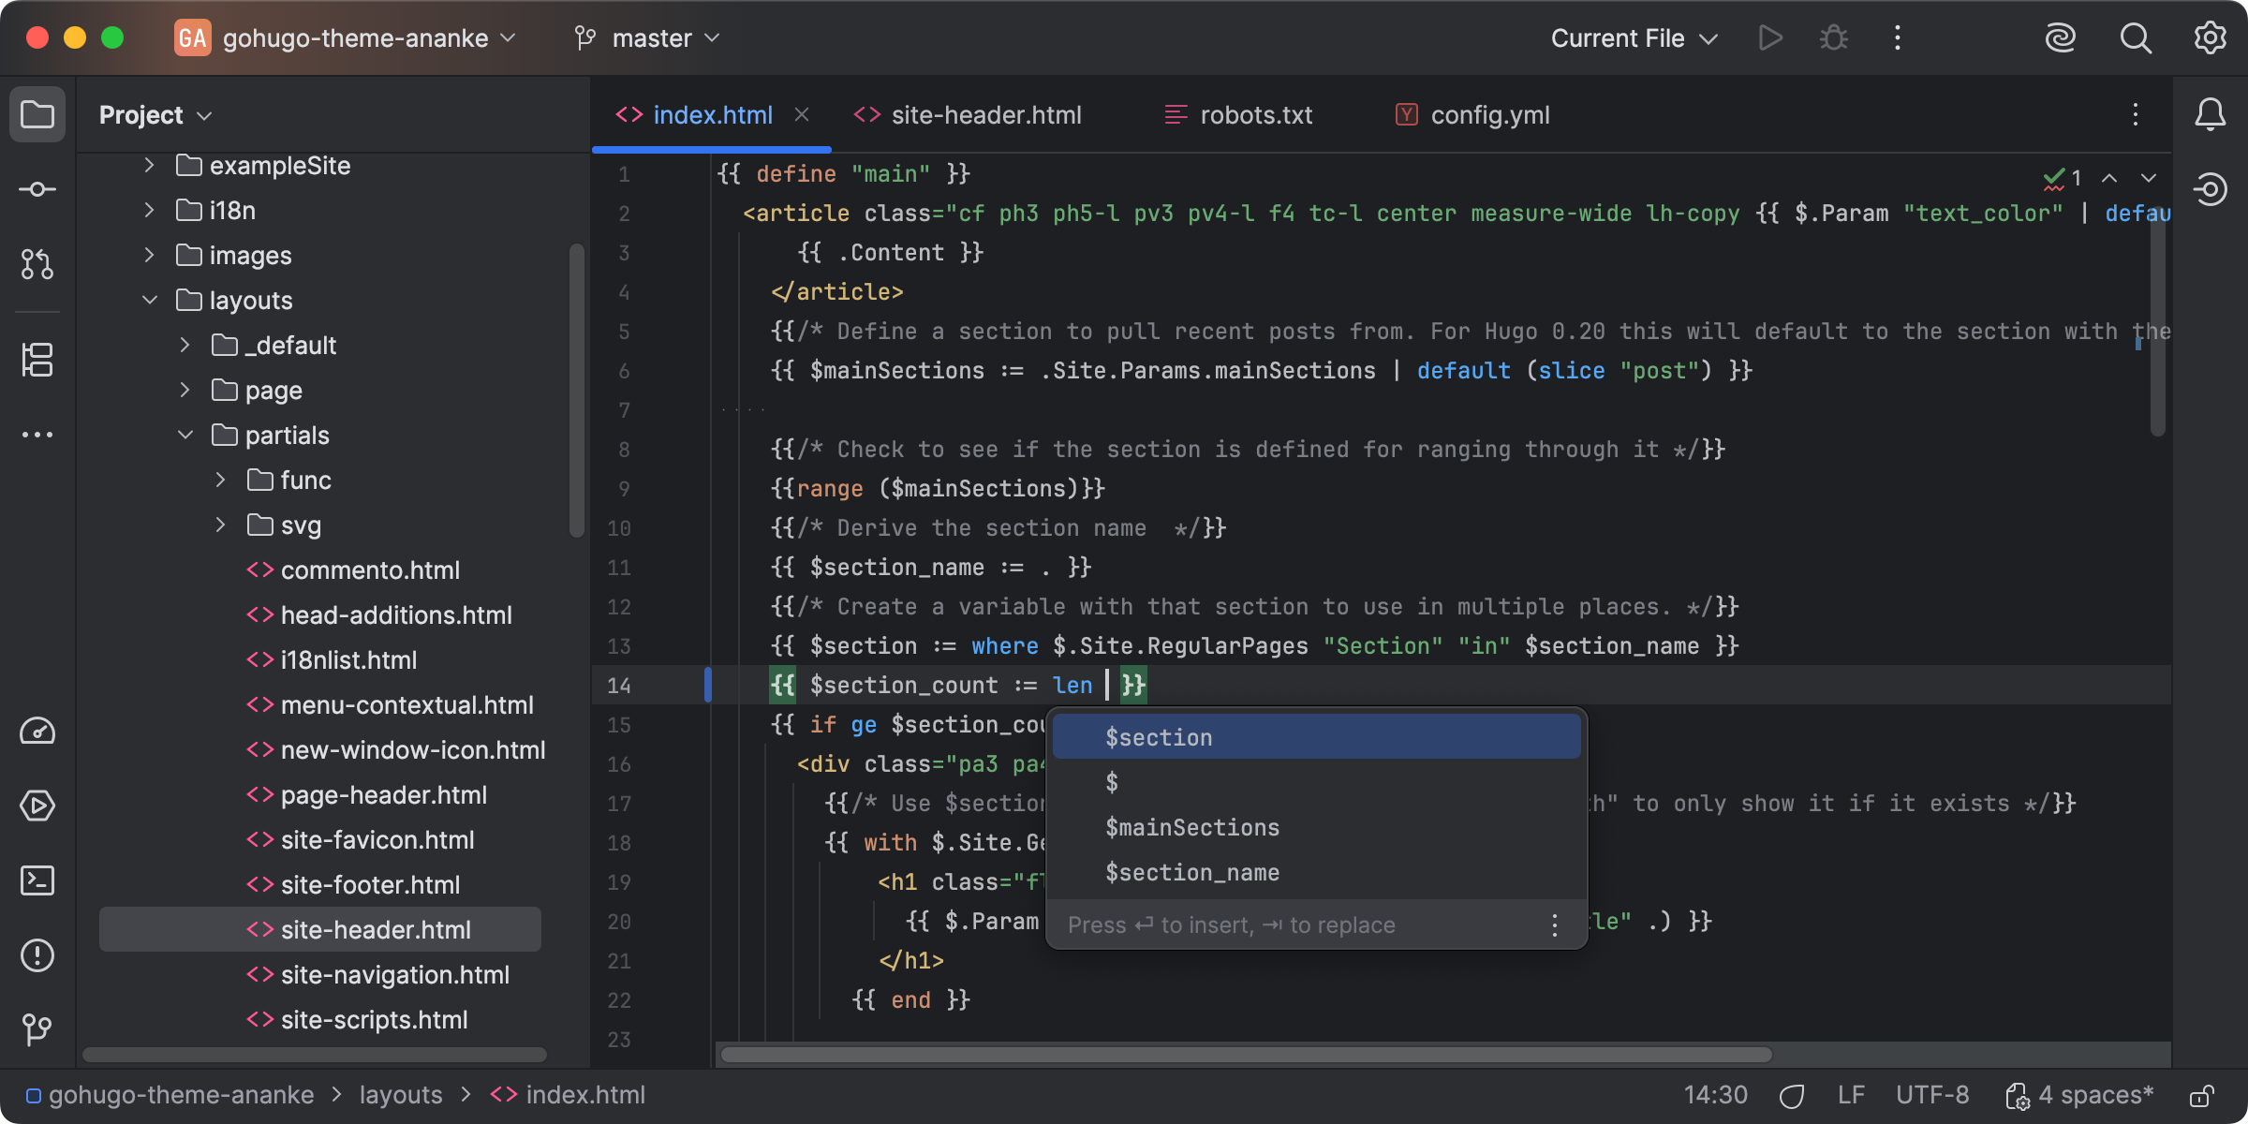Open the Terminal tool window
Viewport: 2248px width, 1124px height.
[x=37, y=880]
